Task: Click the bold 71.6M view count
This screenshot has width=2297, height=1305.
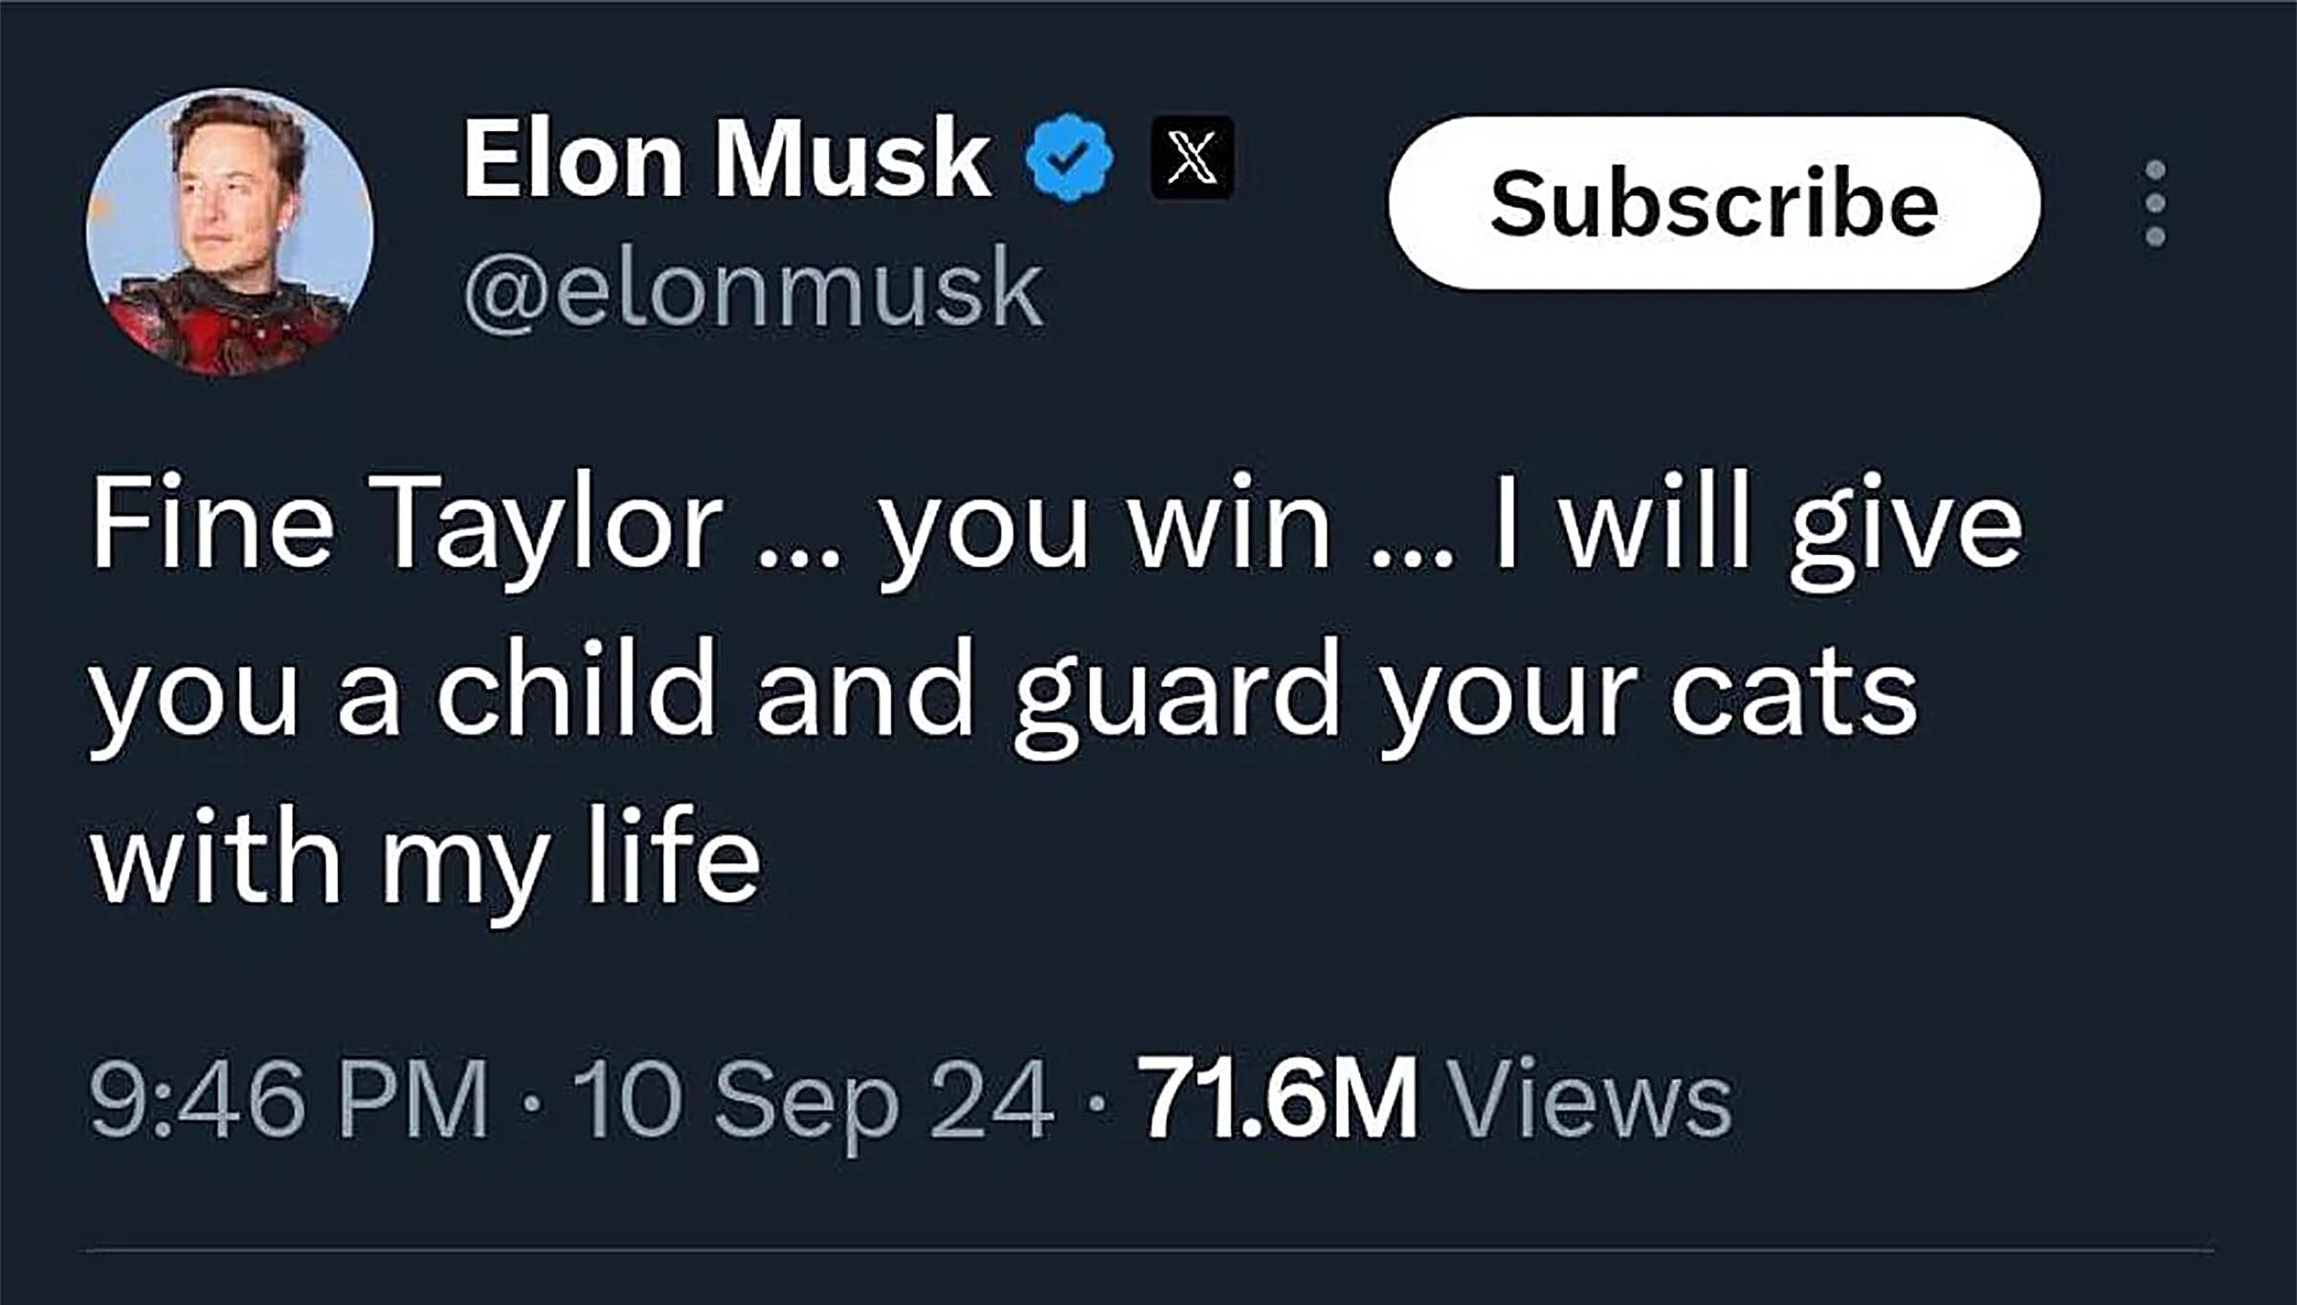Action: (1278, 1098)
